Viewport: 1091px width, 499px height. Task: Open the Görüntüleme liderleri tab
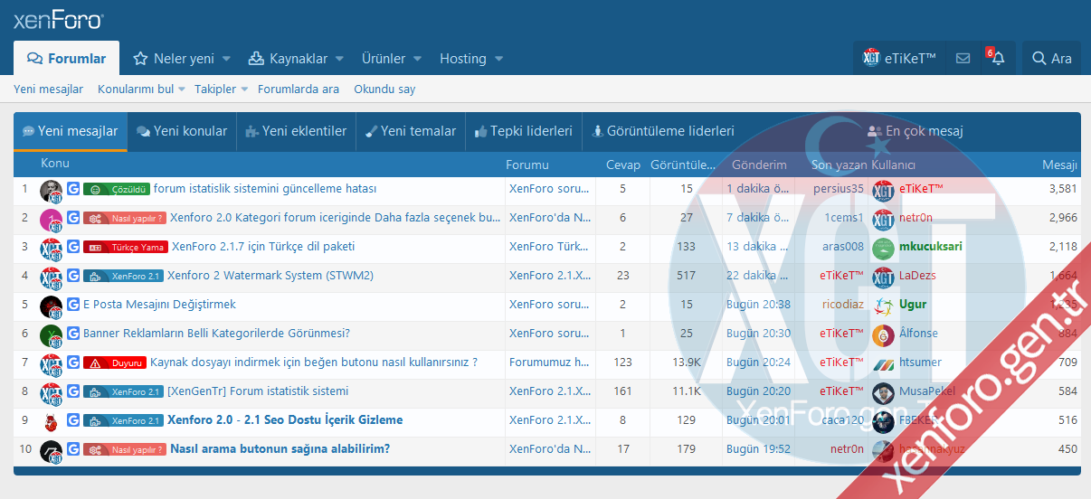[662, 131]
